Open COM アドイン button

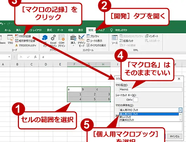pyautogui.click(x=61, y=41)
